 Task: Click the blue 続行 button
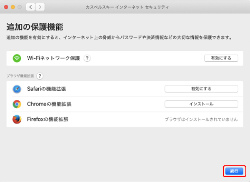click(234, 171)
